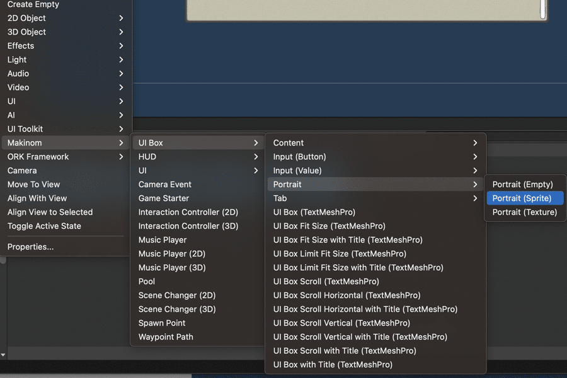This screenshot has width=567, height=378.
Task: Create a Spawn Point
Action: [198, 323]
